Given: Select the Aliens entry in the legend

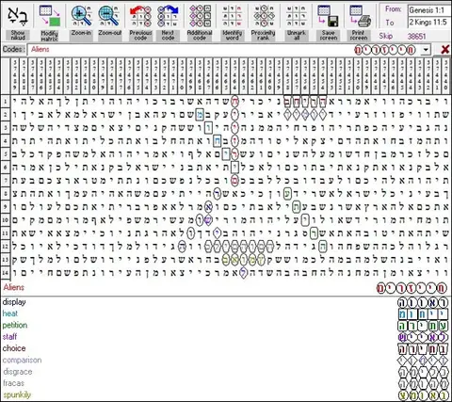Looking at the screenshot, I should pos(14,287).
